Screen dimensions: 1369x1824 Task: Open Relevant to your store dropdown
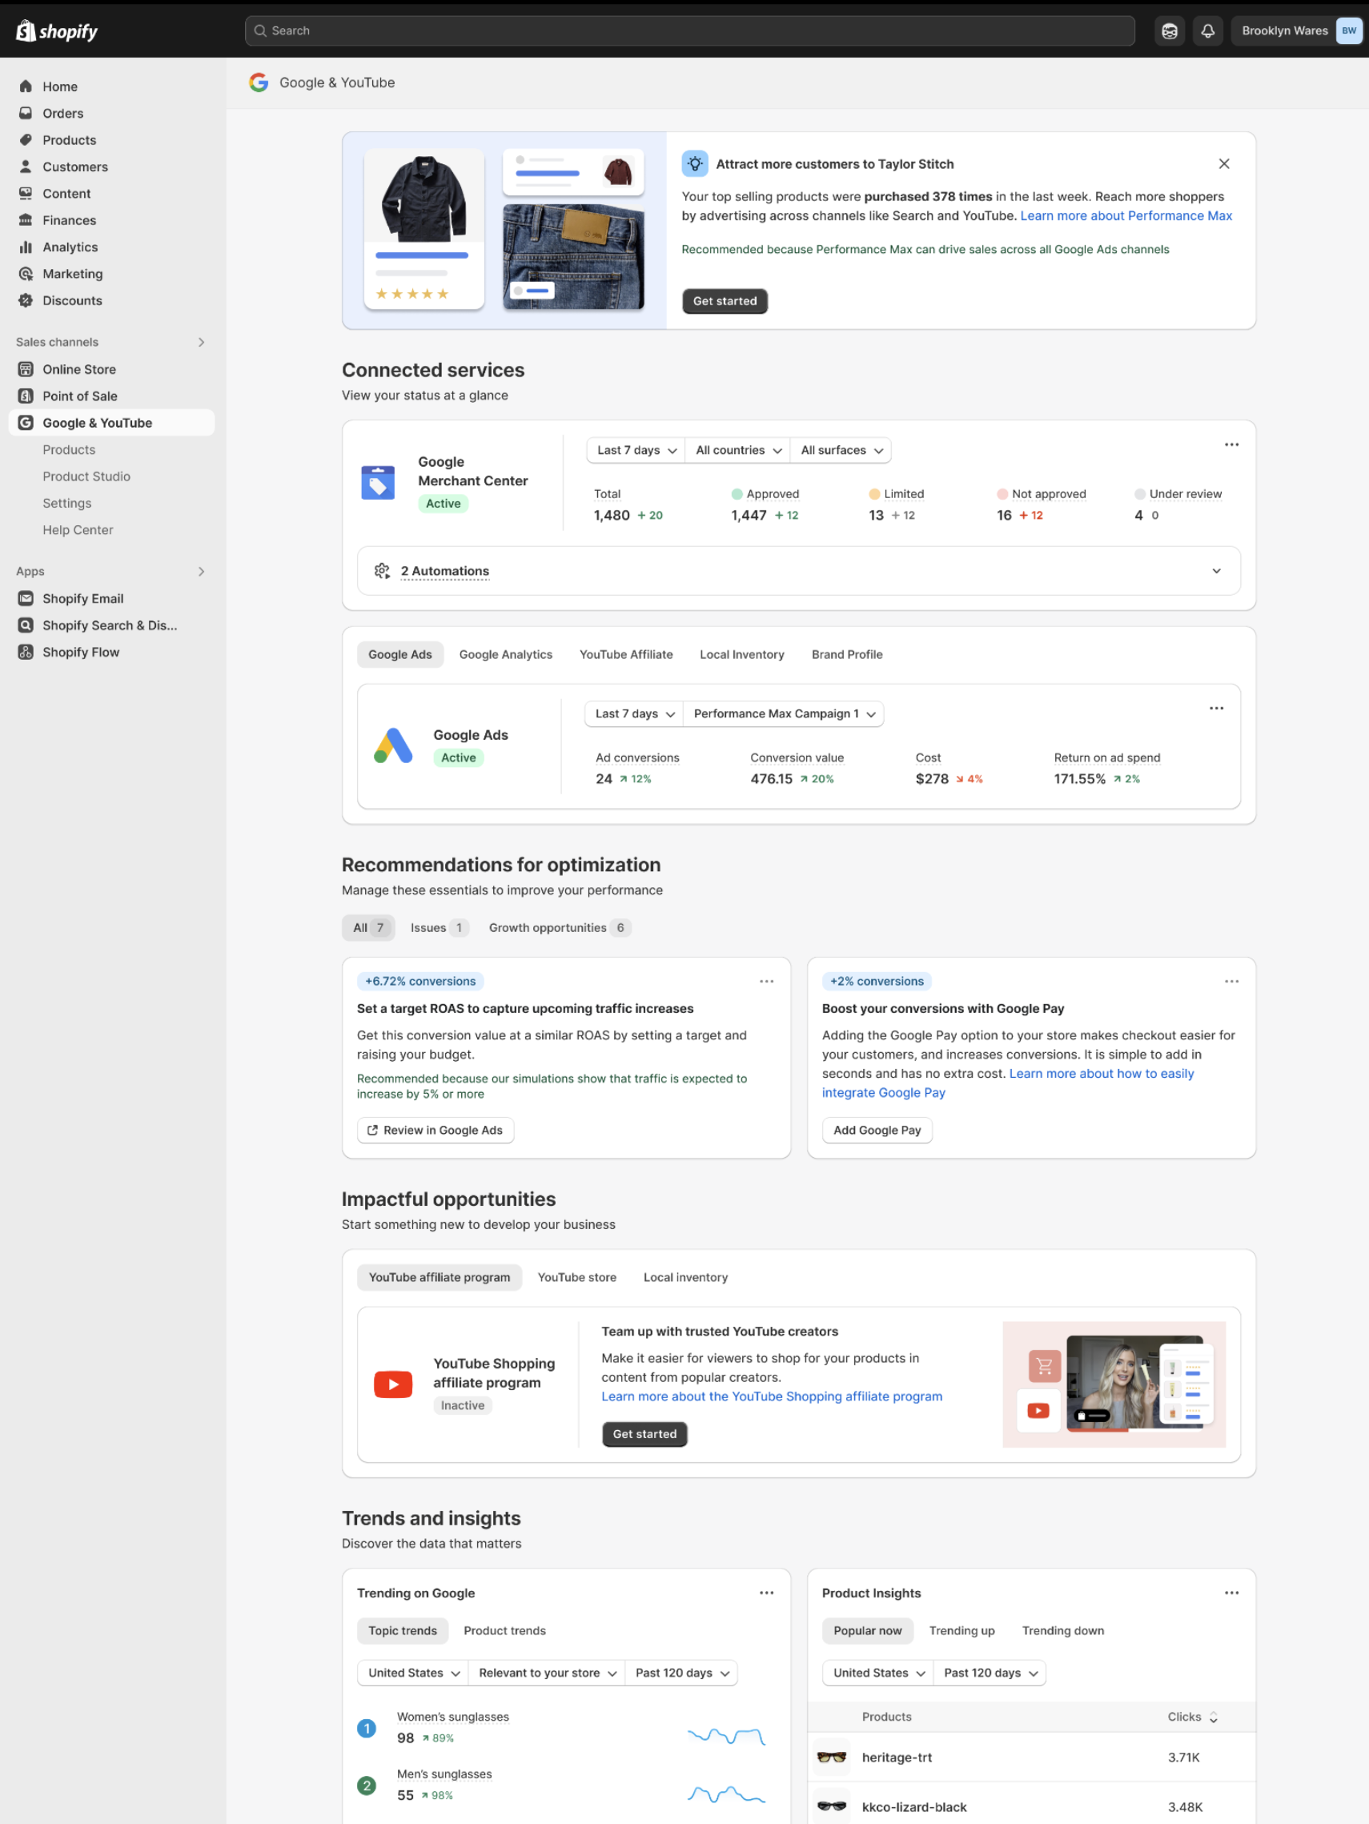(x=546, y=1673)
